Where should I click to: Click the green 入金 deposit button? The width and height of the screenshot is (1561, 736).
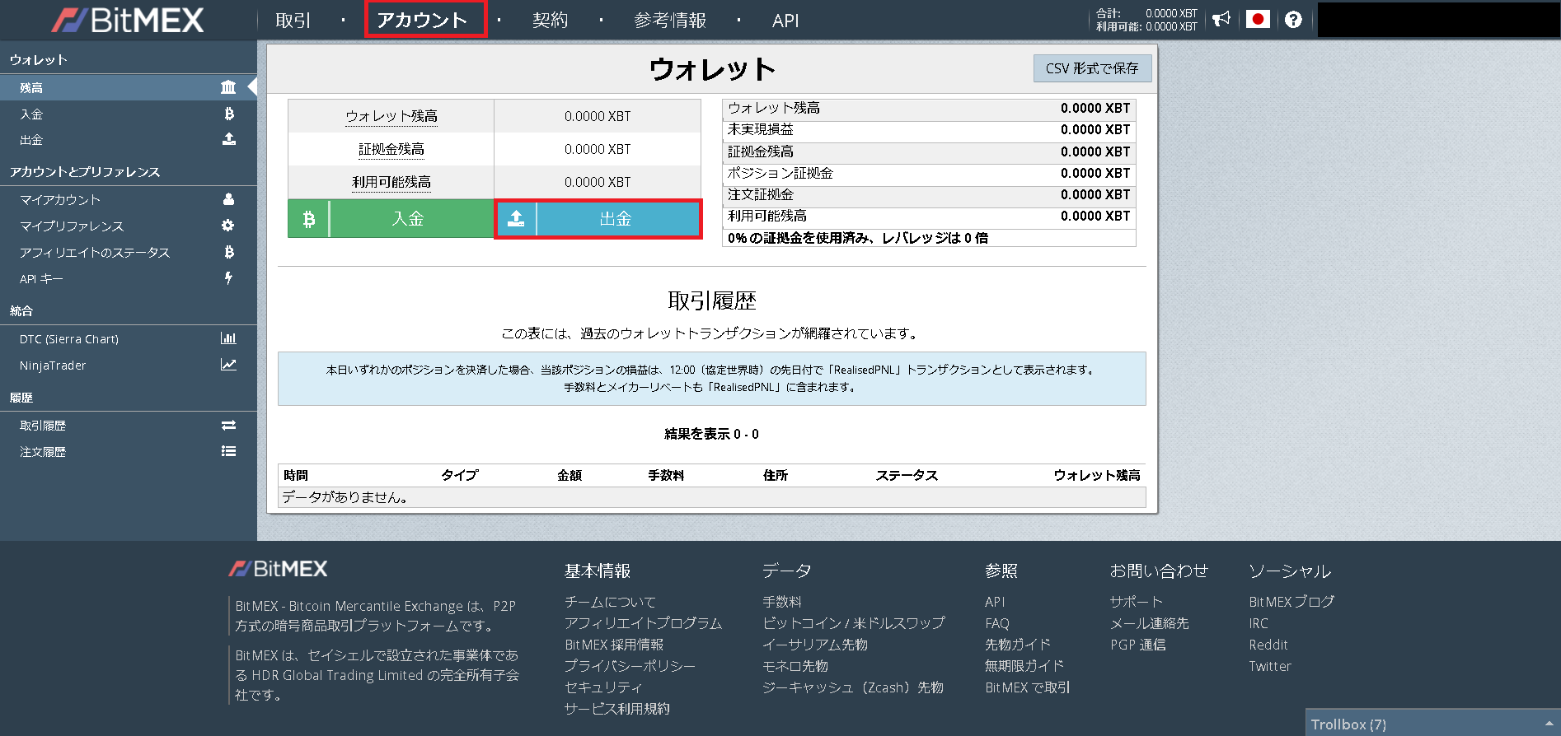(391, 219)
